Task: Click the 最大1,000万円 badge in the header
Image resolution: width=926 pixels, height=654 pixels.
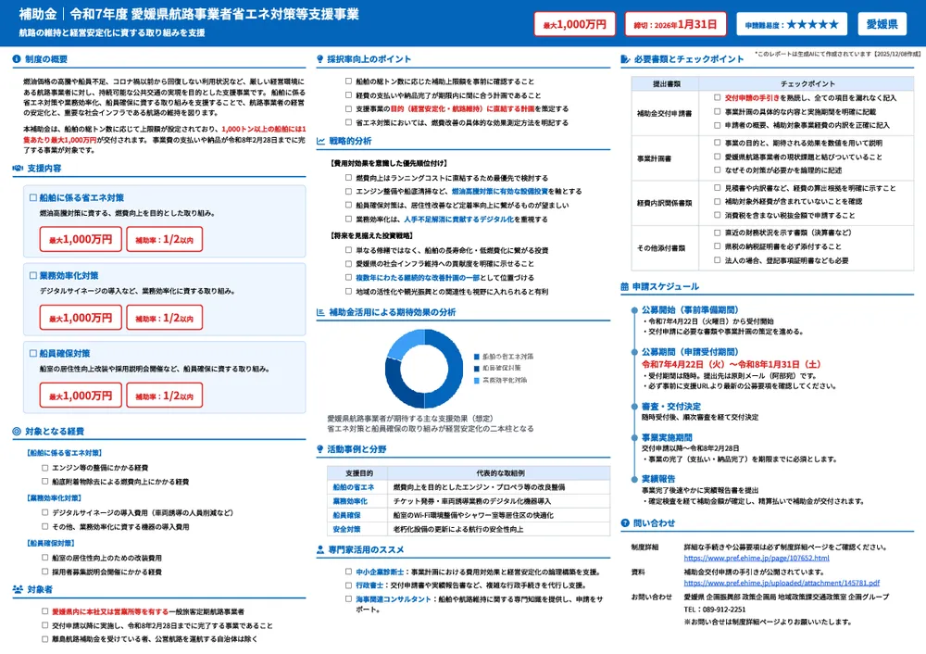Action: 574,24
